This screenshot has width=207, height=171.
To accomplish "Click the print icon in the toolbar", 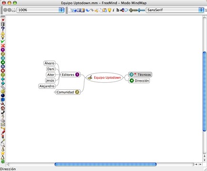I will 14,10.
